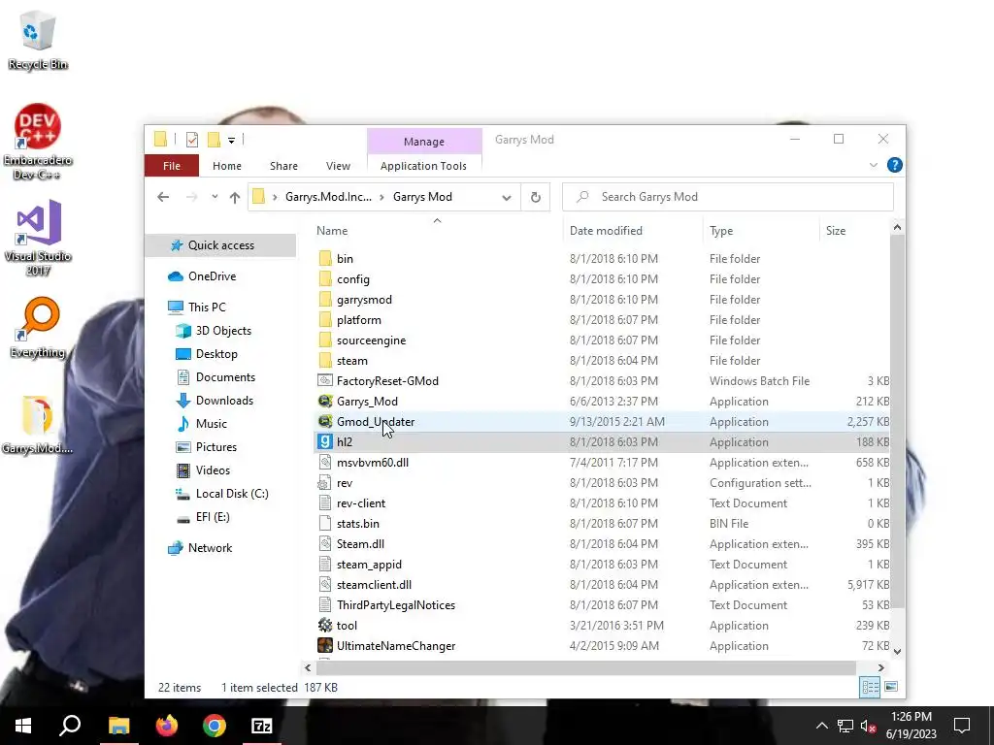Open Visual Studio 2017 desktop shortcut

click(38, 239)
